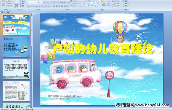Close the slide thumbnail pane
Screen dimensions: 172x110
click(x=31, y=13)
